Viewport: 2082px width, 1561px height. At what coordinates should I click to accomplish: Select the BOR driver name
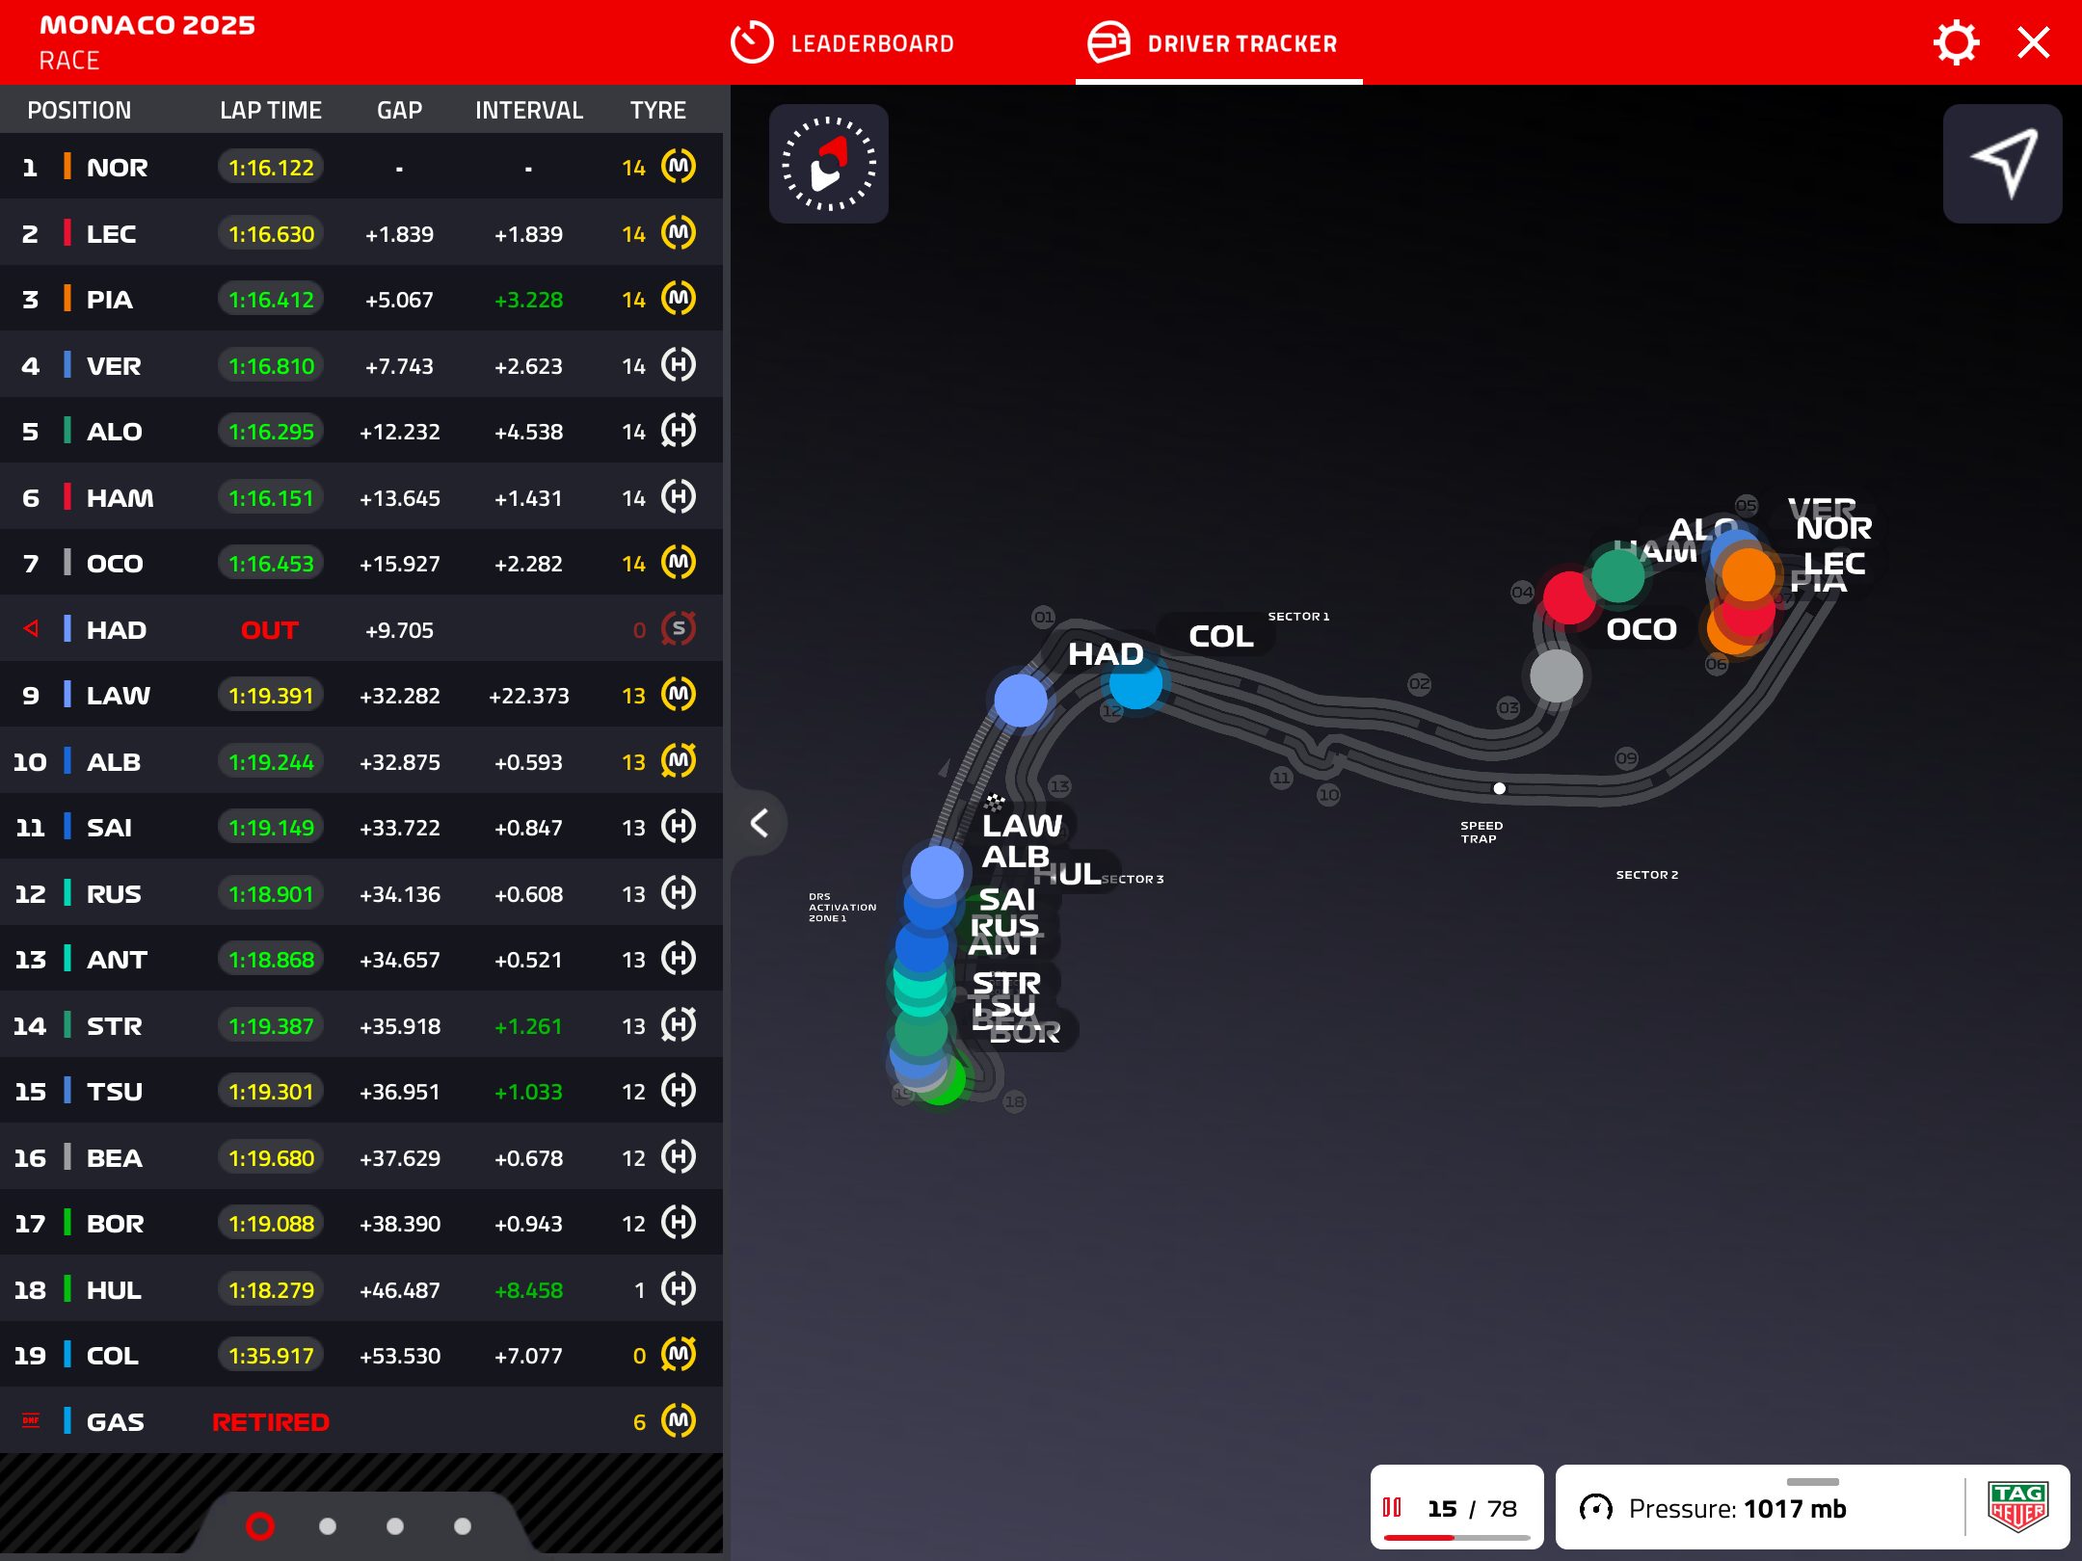(x=115, y=1224)
